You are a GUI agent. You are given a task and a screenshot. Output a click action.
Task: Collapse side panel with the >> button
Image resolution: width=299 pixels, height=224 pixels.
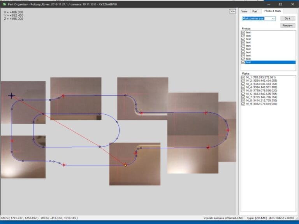coord(232,11)
